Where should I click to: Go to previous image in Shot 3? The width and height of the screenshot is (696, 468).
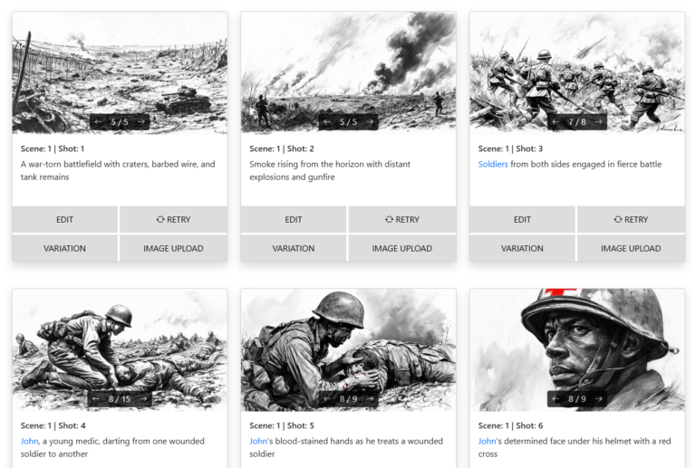(556, 122)
